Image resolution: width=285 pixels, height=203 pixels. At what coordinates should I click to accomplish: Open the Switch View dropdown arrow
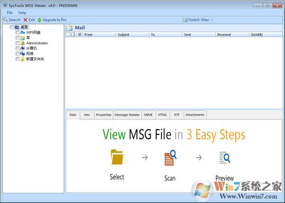click(x=211, y=20)
